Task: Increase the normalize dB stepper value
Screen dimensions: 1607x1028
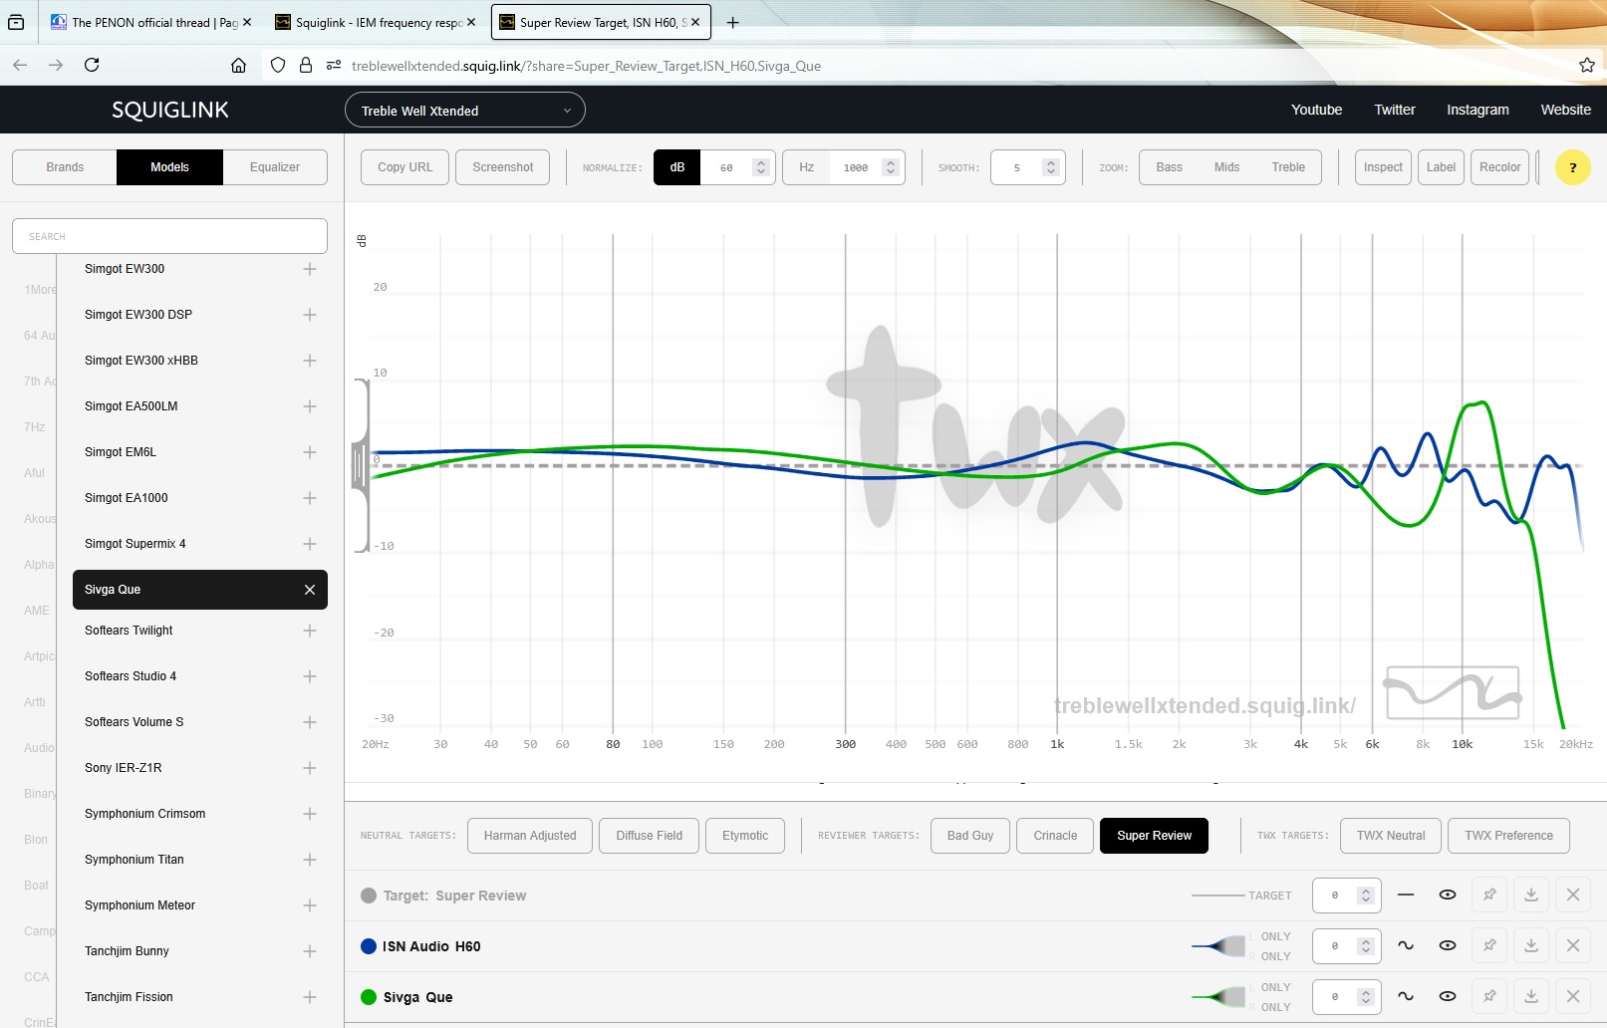Action: pos(761,162)
